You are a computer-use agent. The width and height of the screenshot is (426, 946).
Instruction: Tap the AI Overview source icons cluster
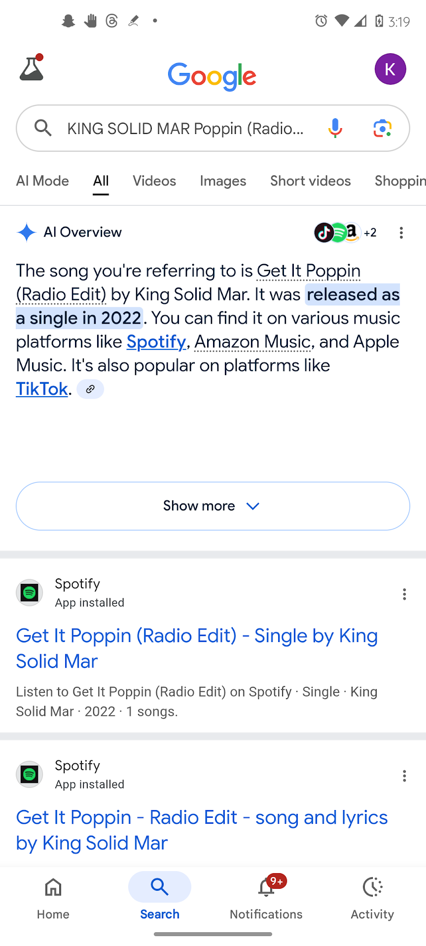[345, 233]
